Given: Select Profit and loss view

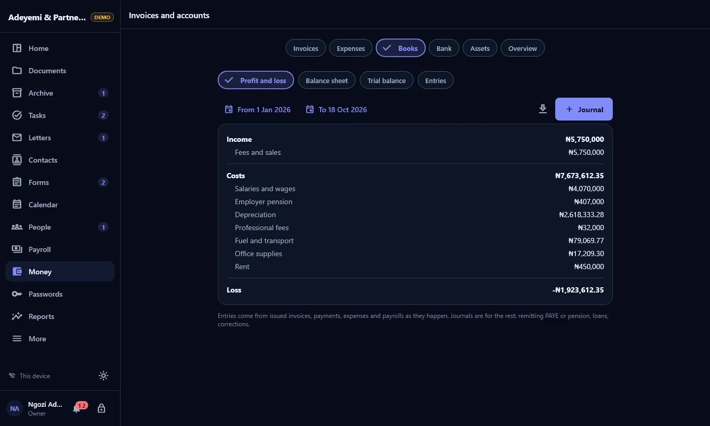Looking at the screenshot, I should click(x=256, y=81).
